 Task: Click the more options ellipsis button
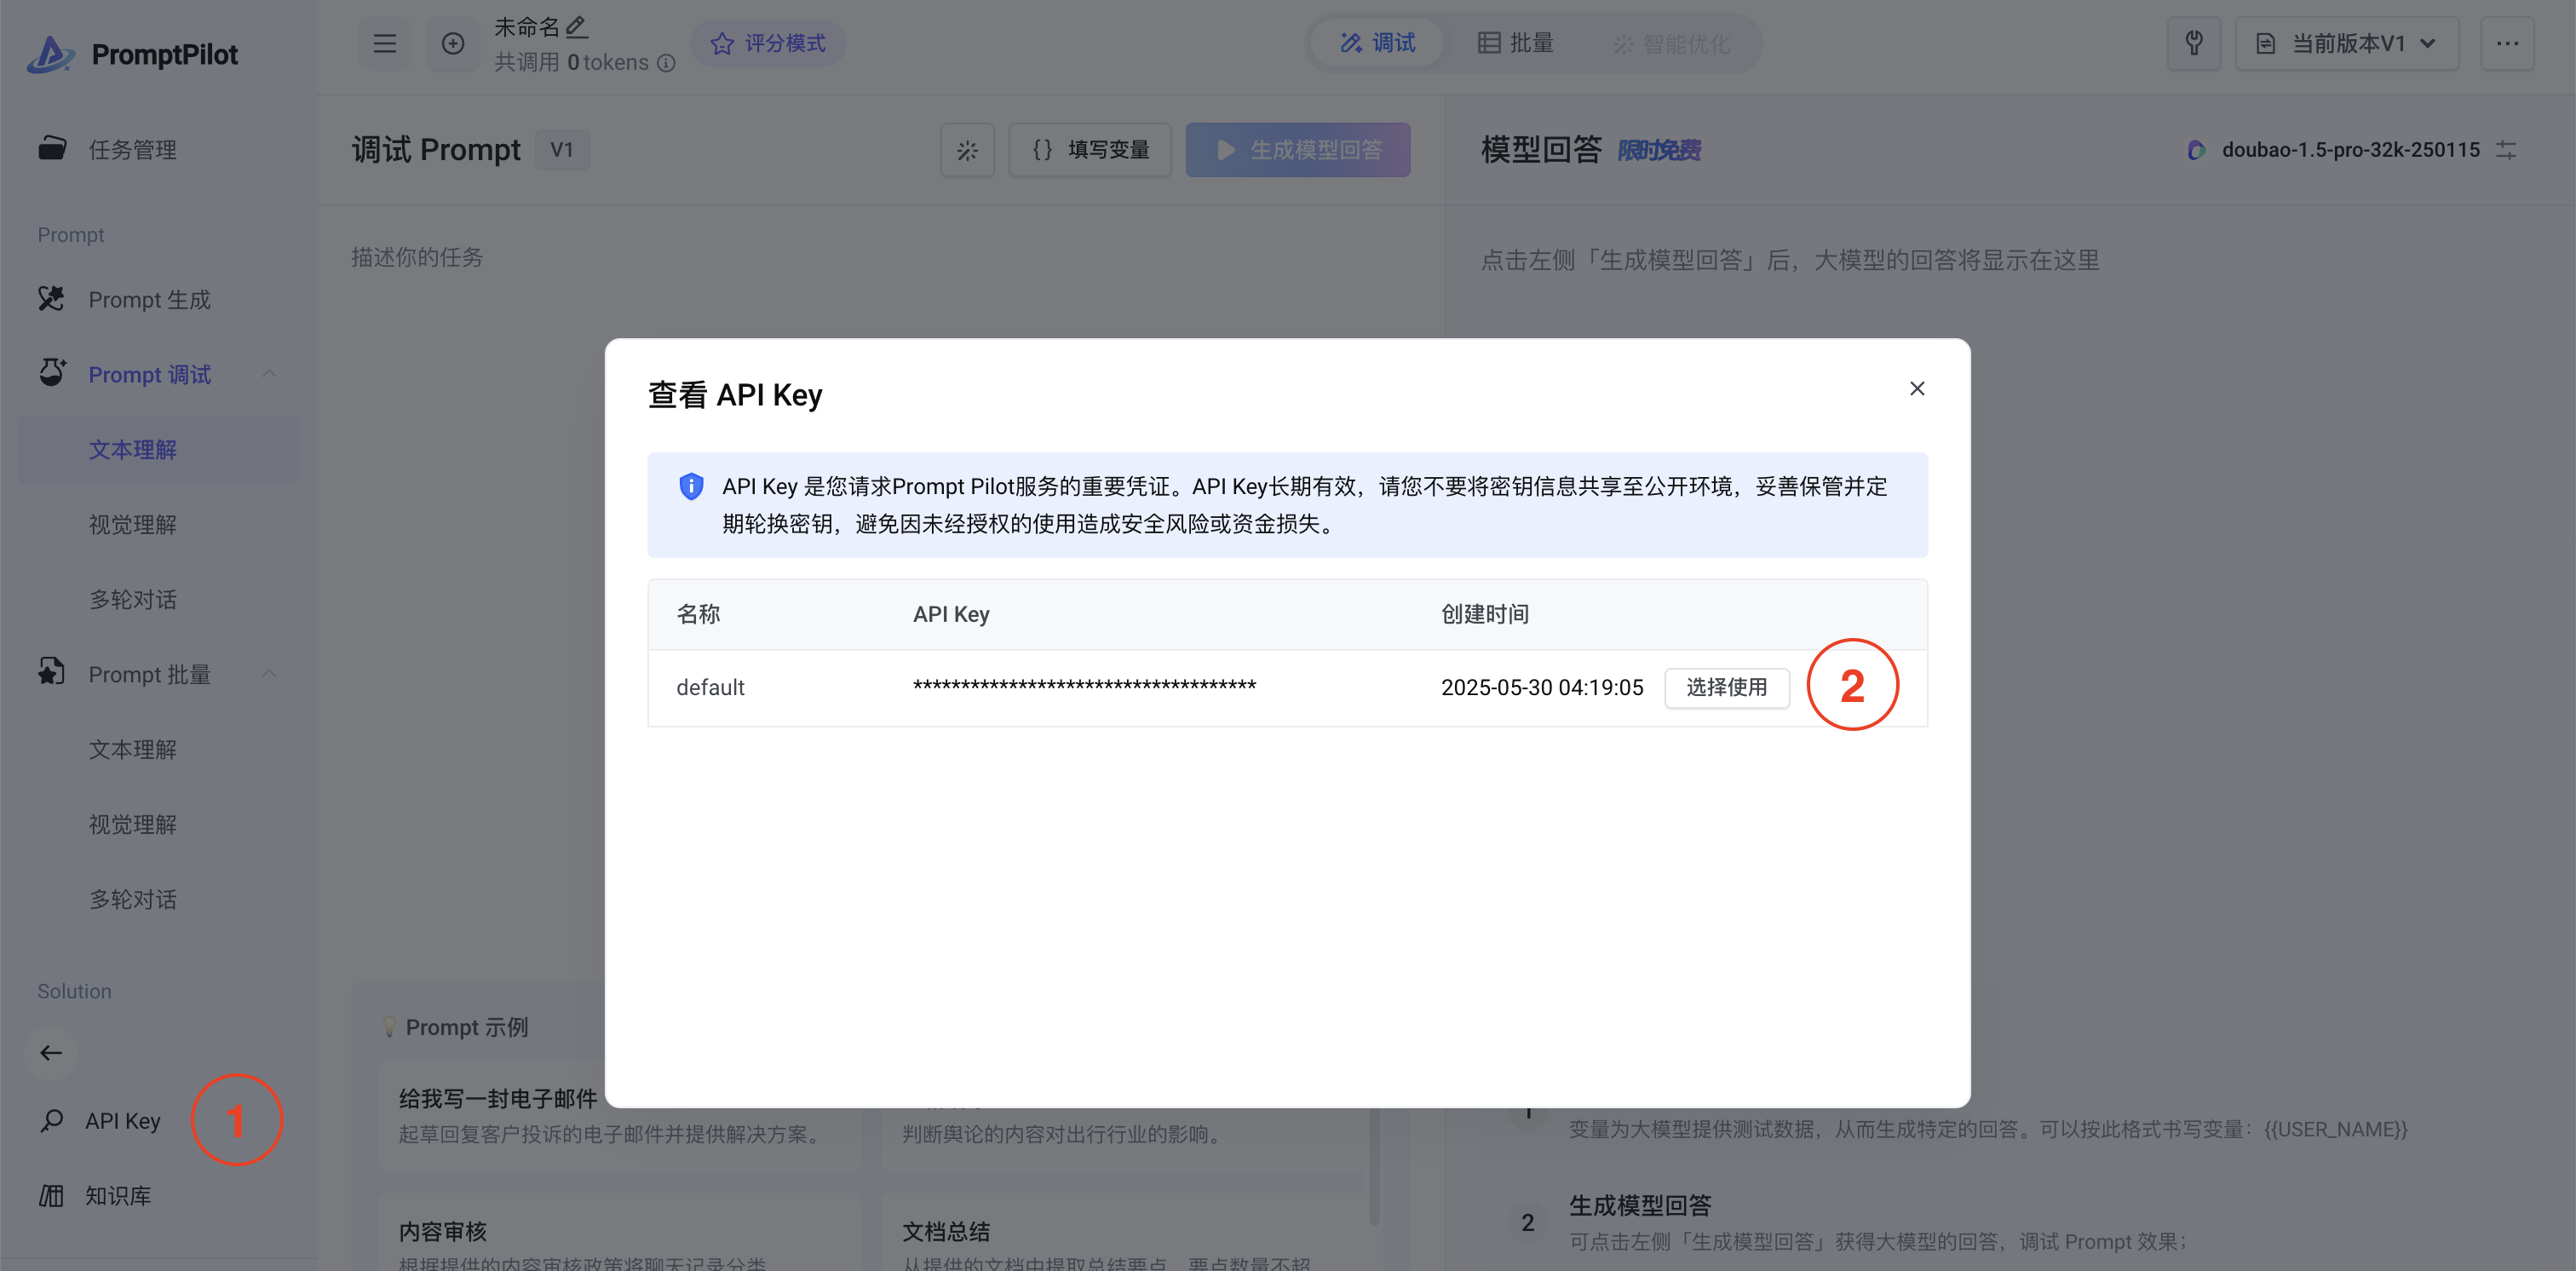pos(2507,43)
